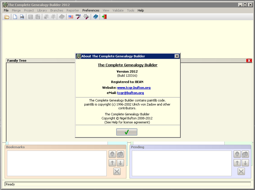Image resolution: width=255 pixels, height=190 pixels.
Task: Click the two-person family icon in Pending
Action: pos(245,154)
